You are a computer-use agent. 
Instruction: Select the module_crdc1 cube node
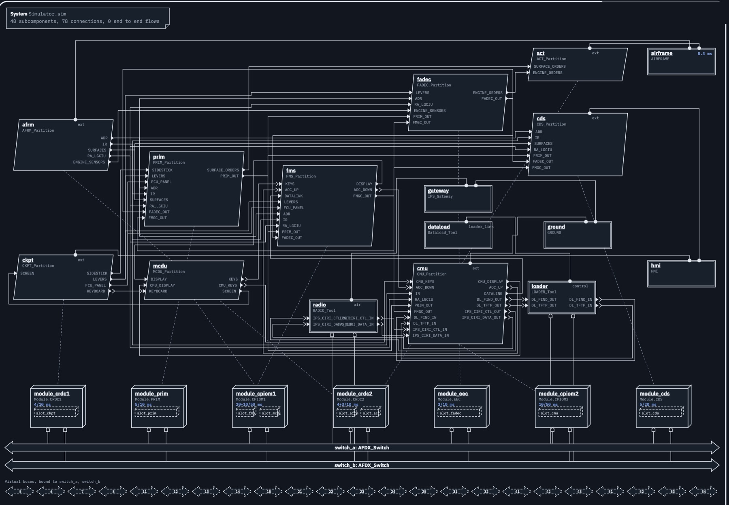58,407
